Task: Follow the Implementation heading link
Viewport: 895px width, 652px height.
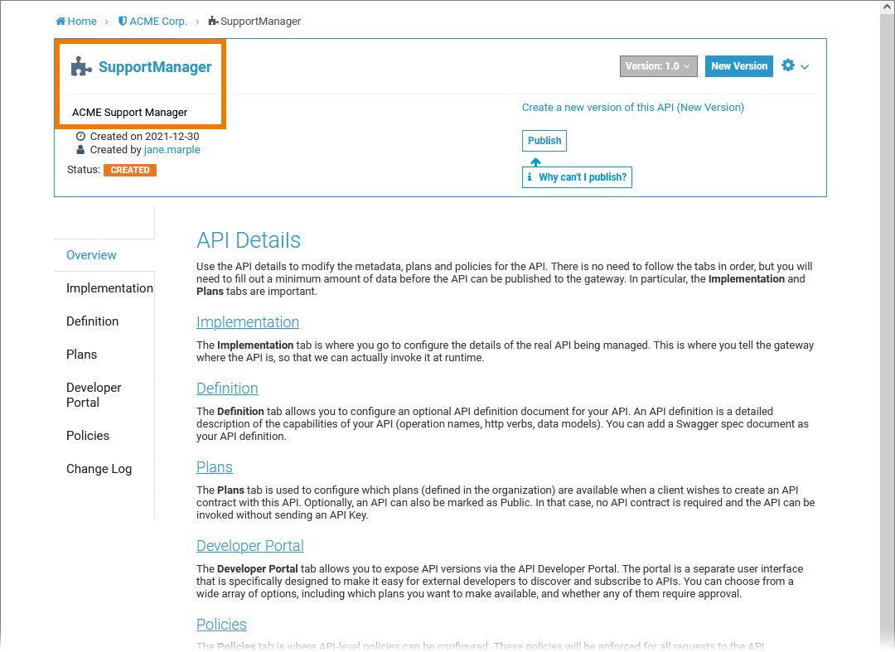Action: 248,322
